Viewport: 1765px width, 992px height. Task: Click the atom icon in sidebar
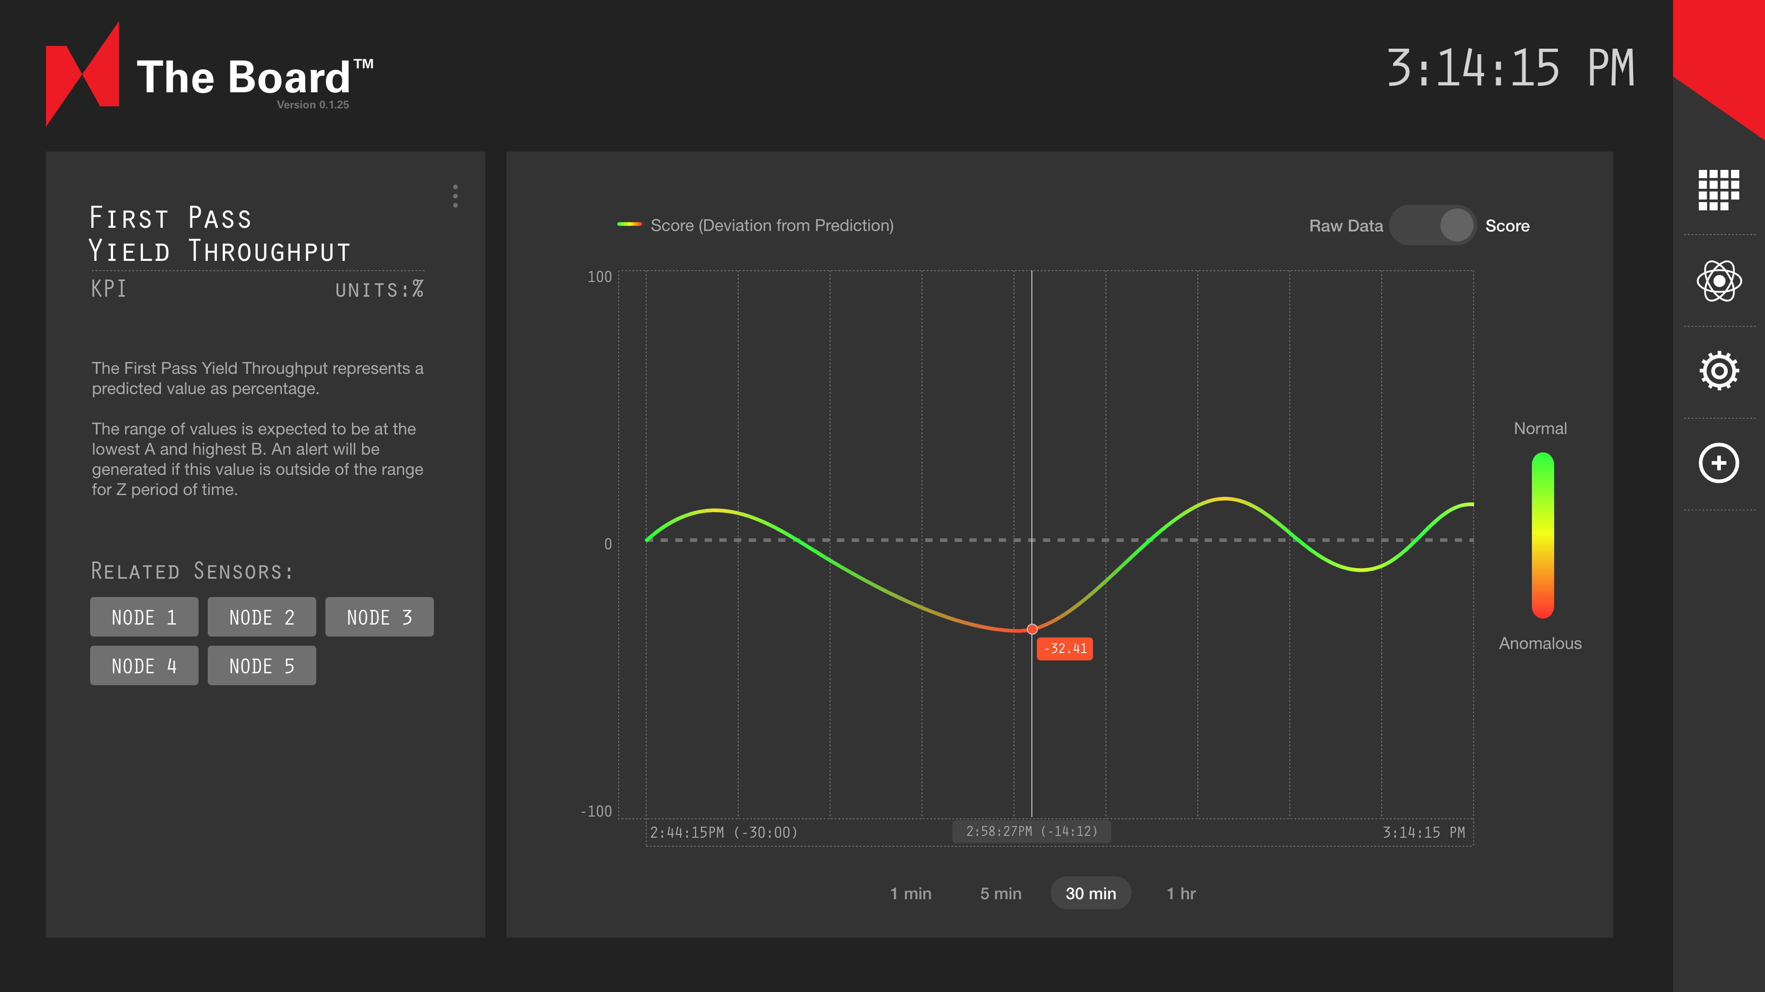tap(1719, 281)
